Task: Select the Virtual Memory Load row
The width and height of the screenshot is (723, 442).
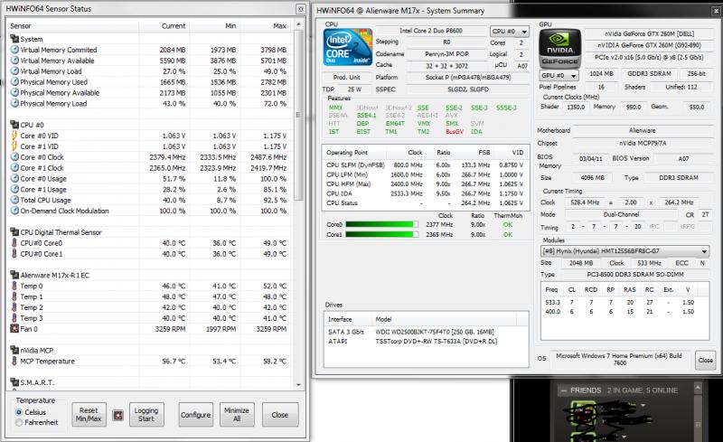Action: tap(150, 71)
